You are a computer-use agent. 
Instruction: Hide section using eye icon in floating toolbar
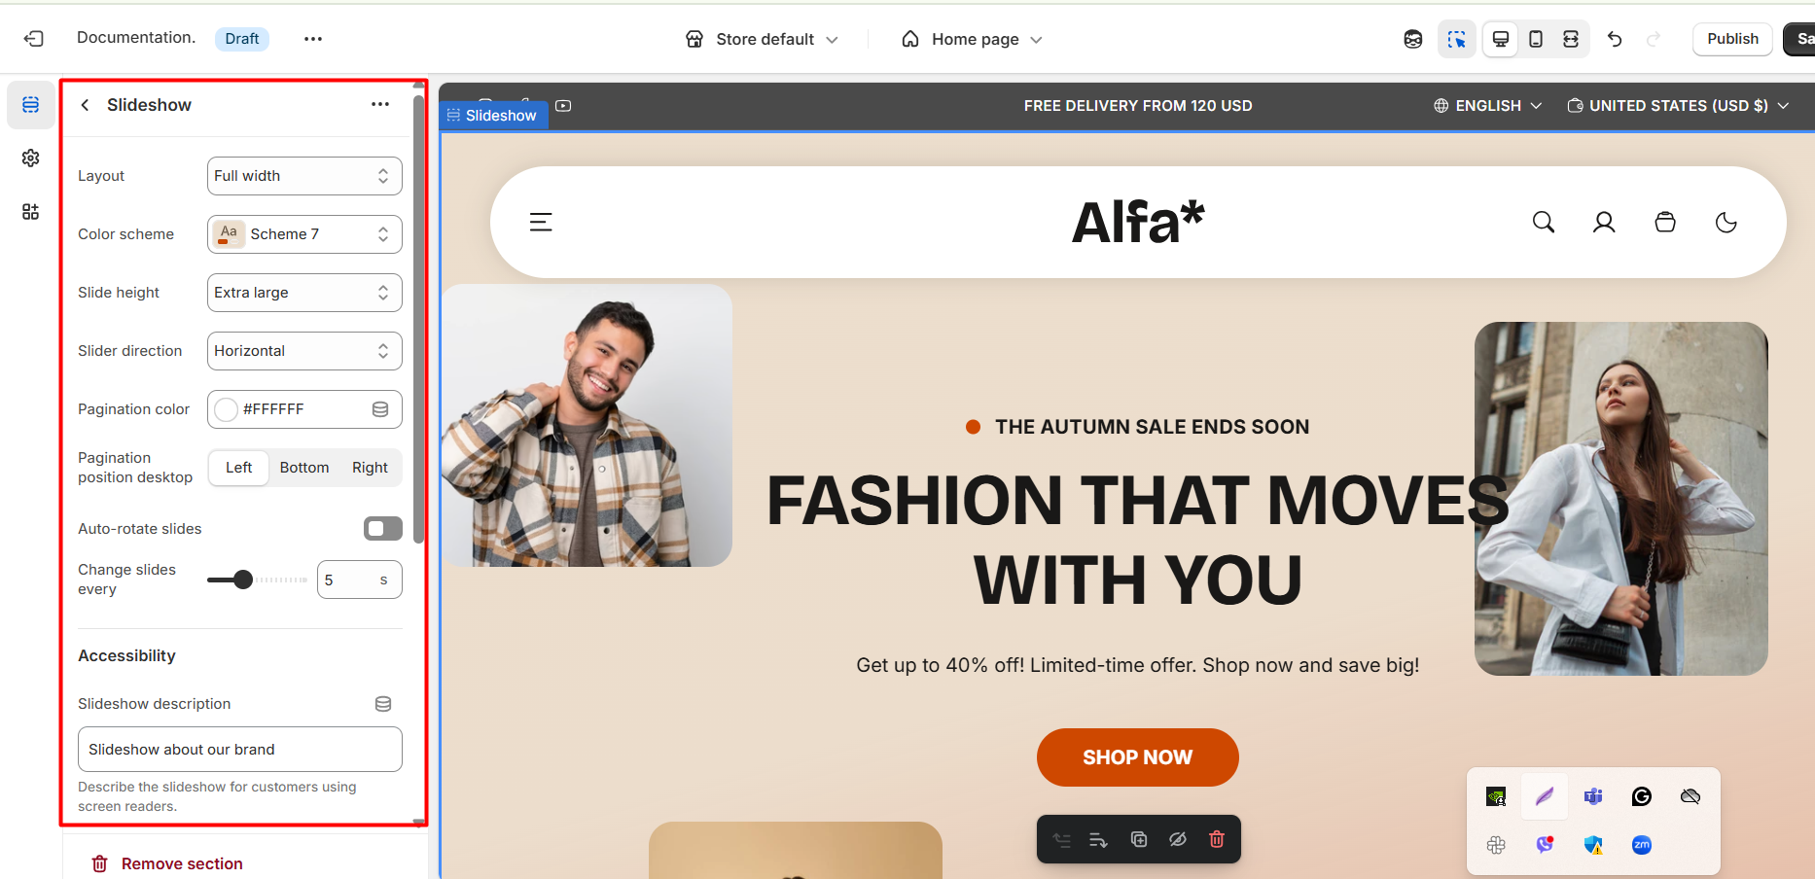(1178, 839)
